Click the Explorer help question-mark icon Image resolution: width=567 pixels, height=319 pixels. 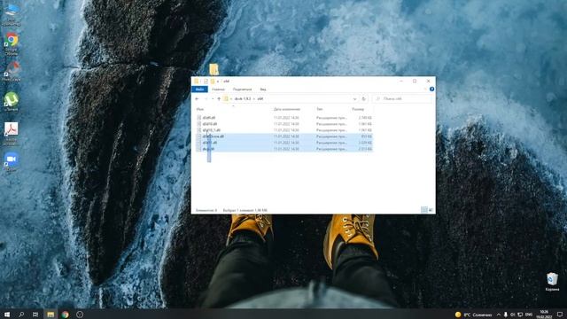point(431,89)
